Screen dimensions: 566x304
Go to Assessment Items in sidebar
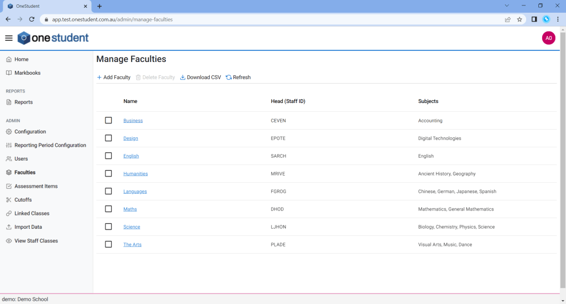[x=36, y=186]
